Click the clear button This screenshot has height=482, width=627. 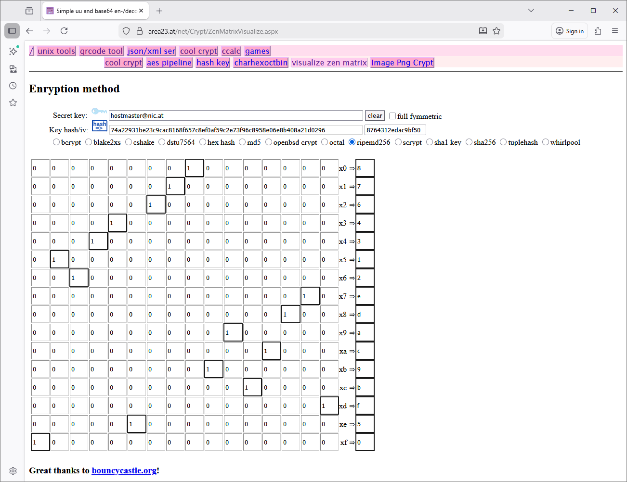point(375,115)
